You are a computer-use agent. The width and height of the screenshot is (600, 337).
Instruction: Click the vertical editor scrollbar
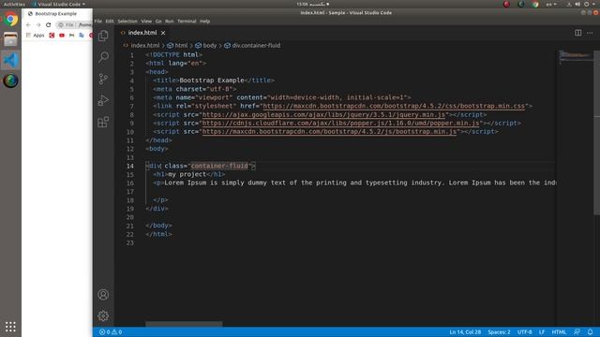coord(596,132)
